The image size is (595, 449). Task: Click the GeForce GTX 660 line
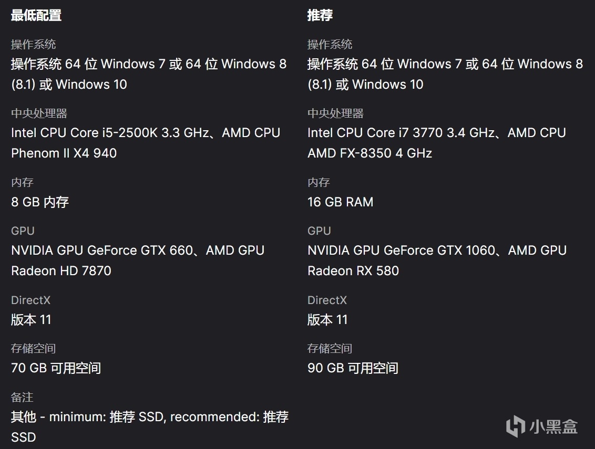[x=137, y=250]
